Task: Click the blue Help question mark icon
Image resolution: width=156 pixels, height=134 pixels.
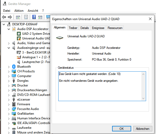Action: click(34, 17)
